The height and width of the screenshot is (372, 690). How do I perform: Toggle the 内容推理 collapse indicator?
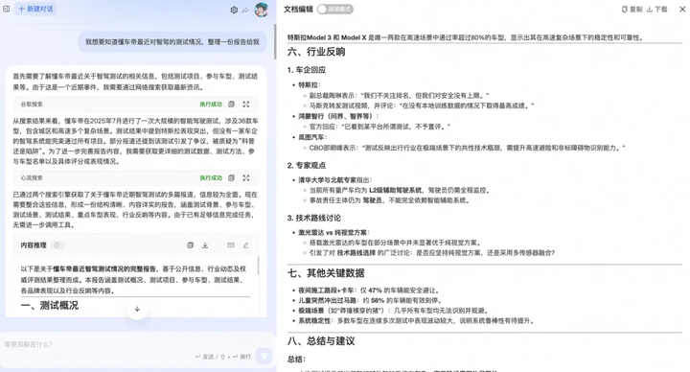[57, 245]
